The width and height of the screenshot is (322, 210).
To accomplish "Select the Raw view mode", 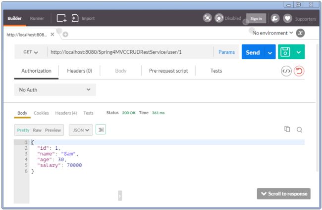I will [x=37, y=130].
